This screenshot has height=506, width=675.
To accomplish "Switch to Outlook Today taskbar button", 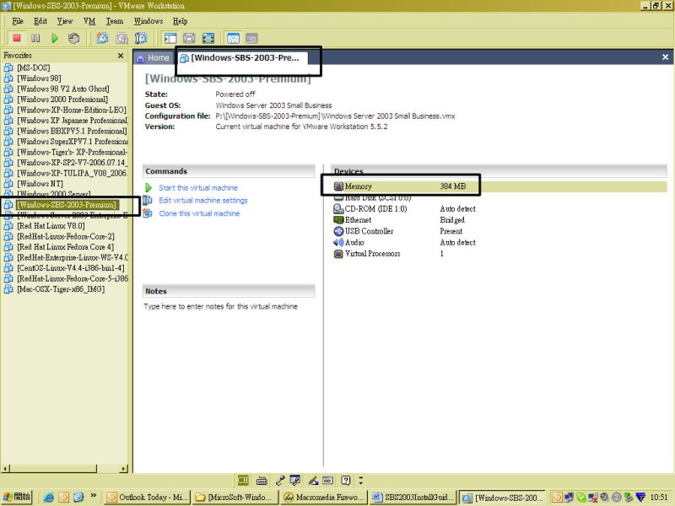I will point(148,498).
